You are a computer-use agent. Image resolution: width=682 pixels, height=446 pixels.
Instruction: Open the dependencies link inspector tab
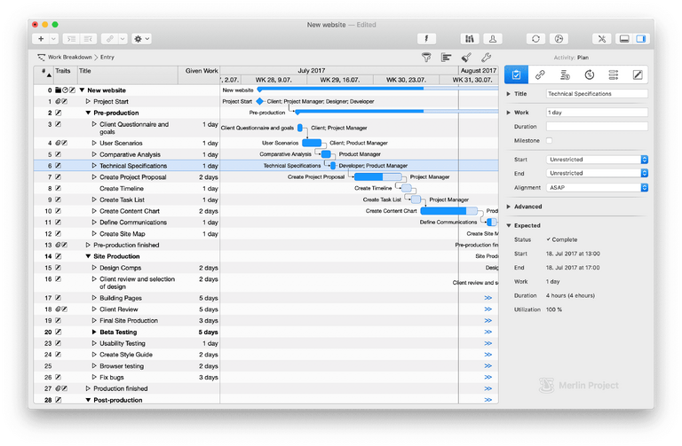click(540, 74)
